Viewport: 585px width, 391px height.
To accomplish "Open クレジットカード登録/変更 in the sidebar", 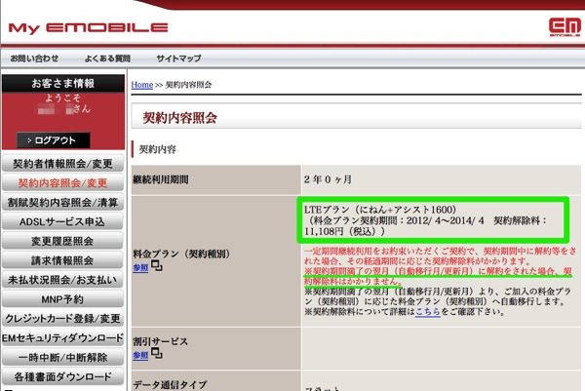I will (x=62, y=319).
